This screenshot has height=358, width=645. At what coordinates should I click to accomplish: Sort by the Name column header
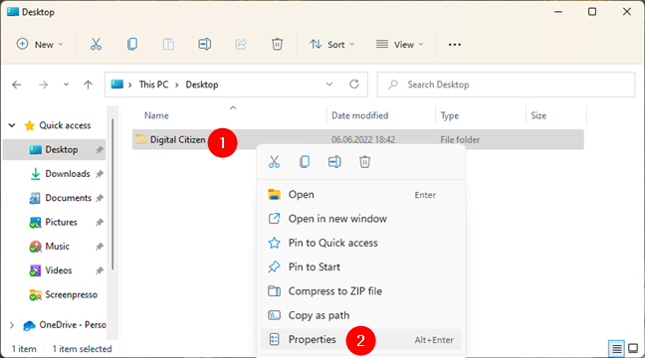point(156,115)
